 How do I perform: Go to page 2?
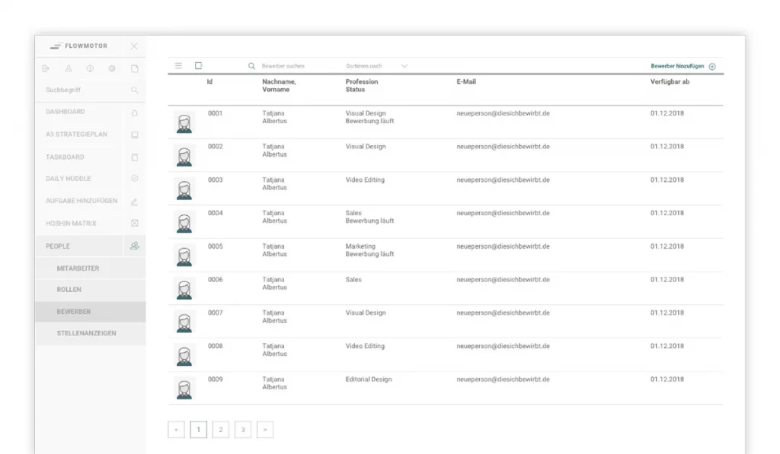point(220,430)
